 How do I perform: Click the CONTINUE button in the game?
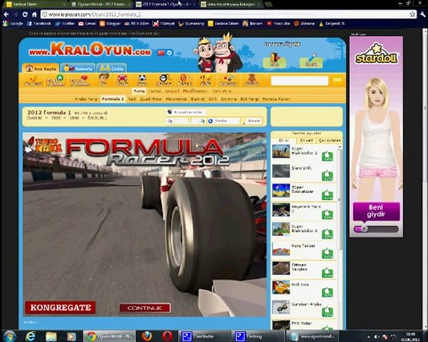click(145, 308)
